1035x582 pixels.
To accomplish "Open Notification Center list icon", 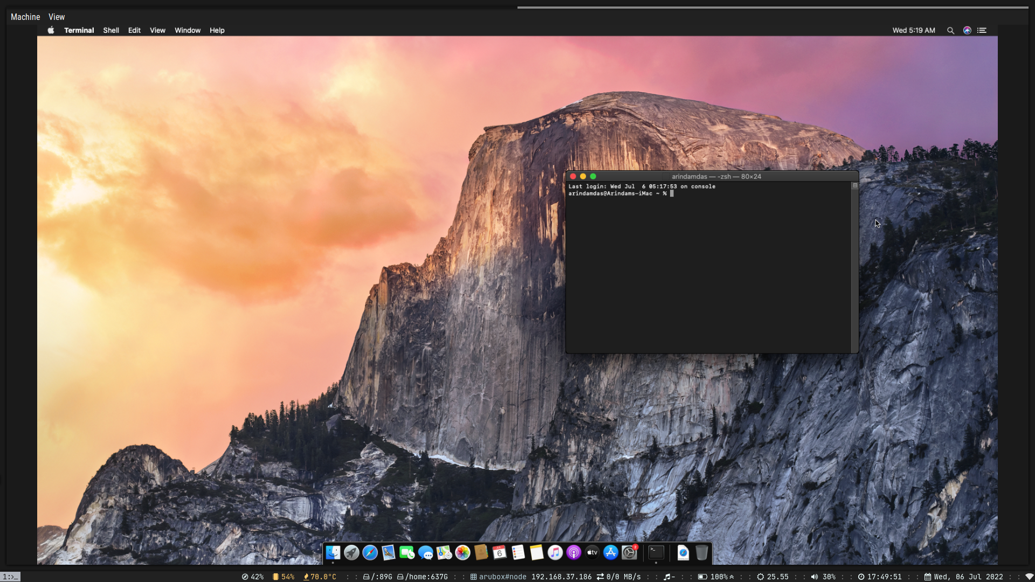I will pyautogui.click(x=982, y=31).
